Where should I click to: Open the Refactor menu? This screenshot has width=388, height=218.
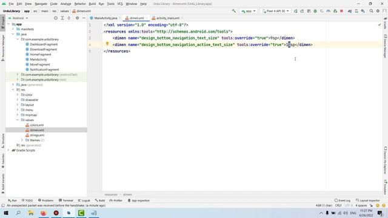pos(80,4)
